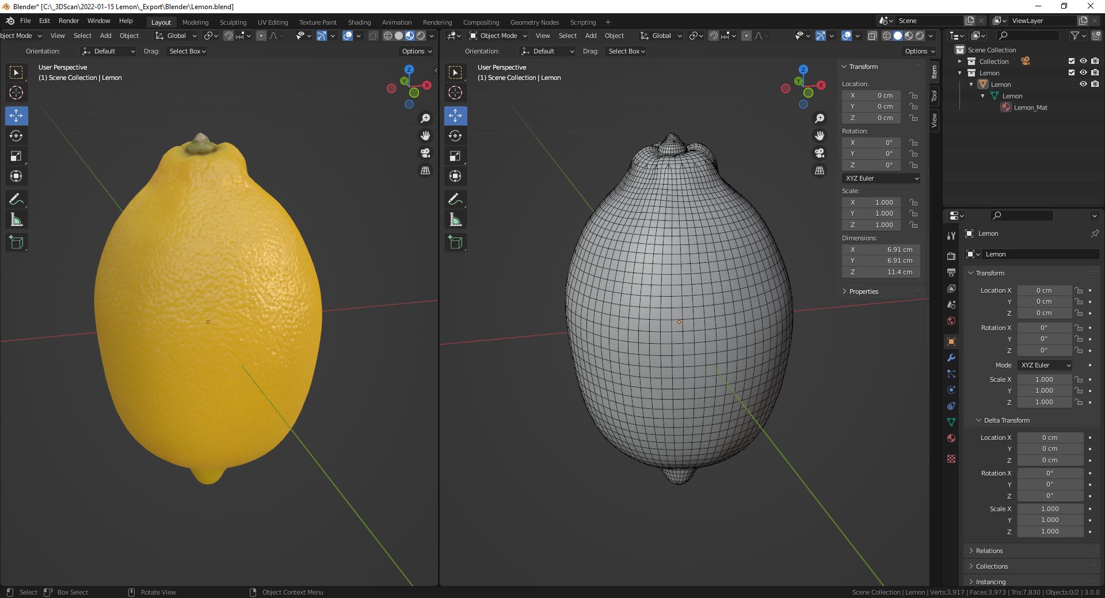Image resolution: width=1105 pixels, height=598 pixels.
Task: Open Global transform orientation dropdown in right viewport
Action: pos(661,36)
